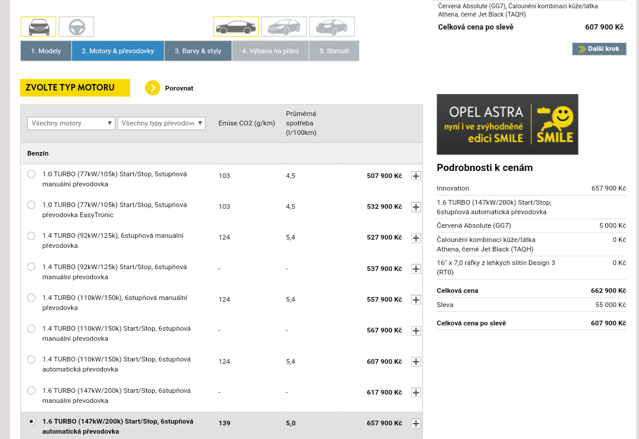Click plus icon on the 532 900 Kč row
639x439 pixels.
point(416,206)
